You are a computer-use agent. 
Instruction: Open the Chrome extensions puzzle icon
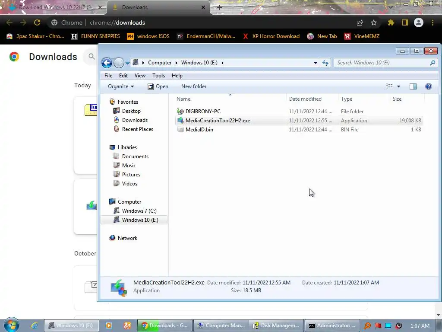point(391,22)
